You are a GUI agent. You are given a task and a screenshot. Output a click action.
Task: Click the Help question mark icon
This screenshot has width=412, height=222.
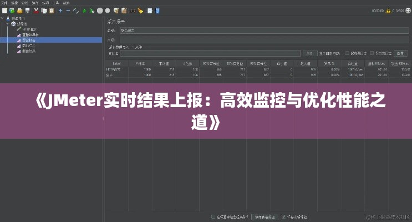158,10
